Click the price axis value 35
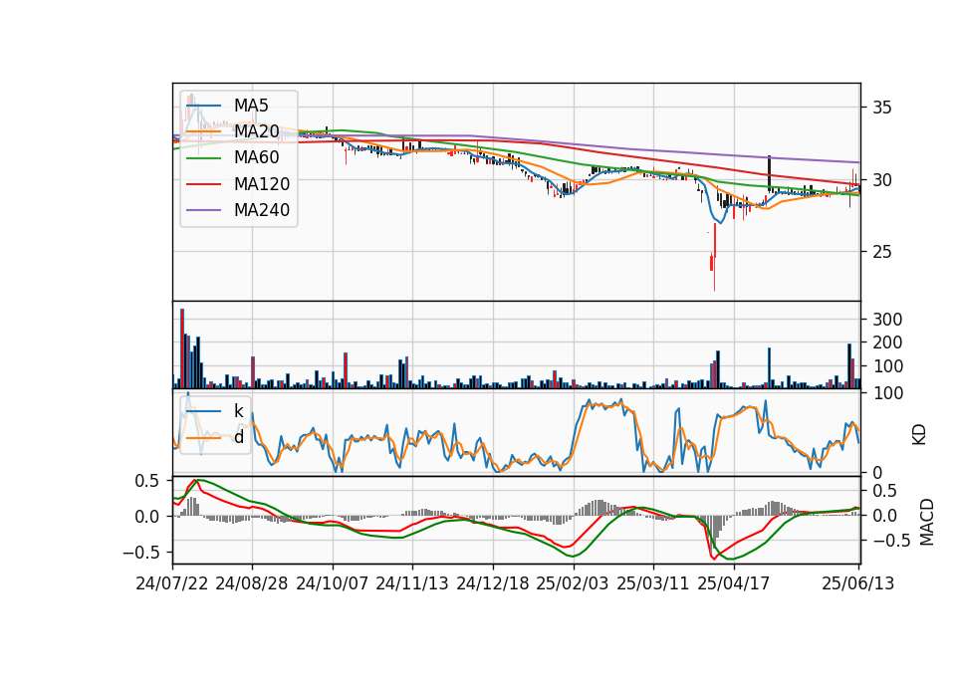 pyautogui.click(x=881, y=108)
